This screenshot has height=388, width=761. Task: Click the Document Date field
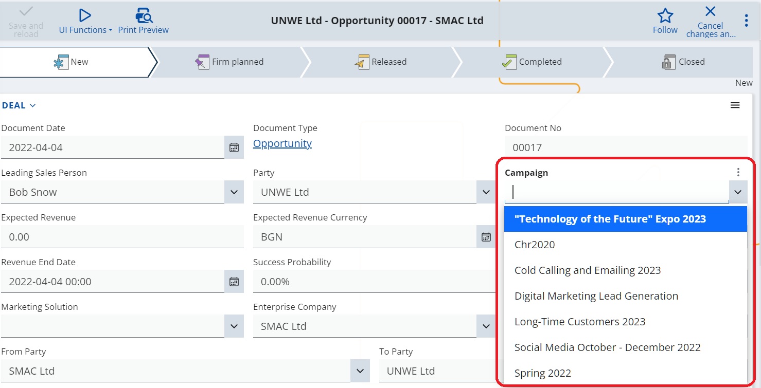(113, 147)
